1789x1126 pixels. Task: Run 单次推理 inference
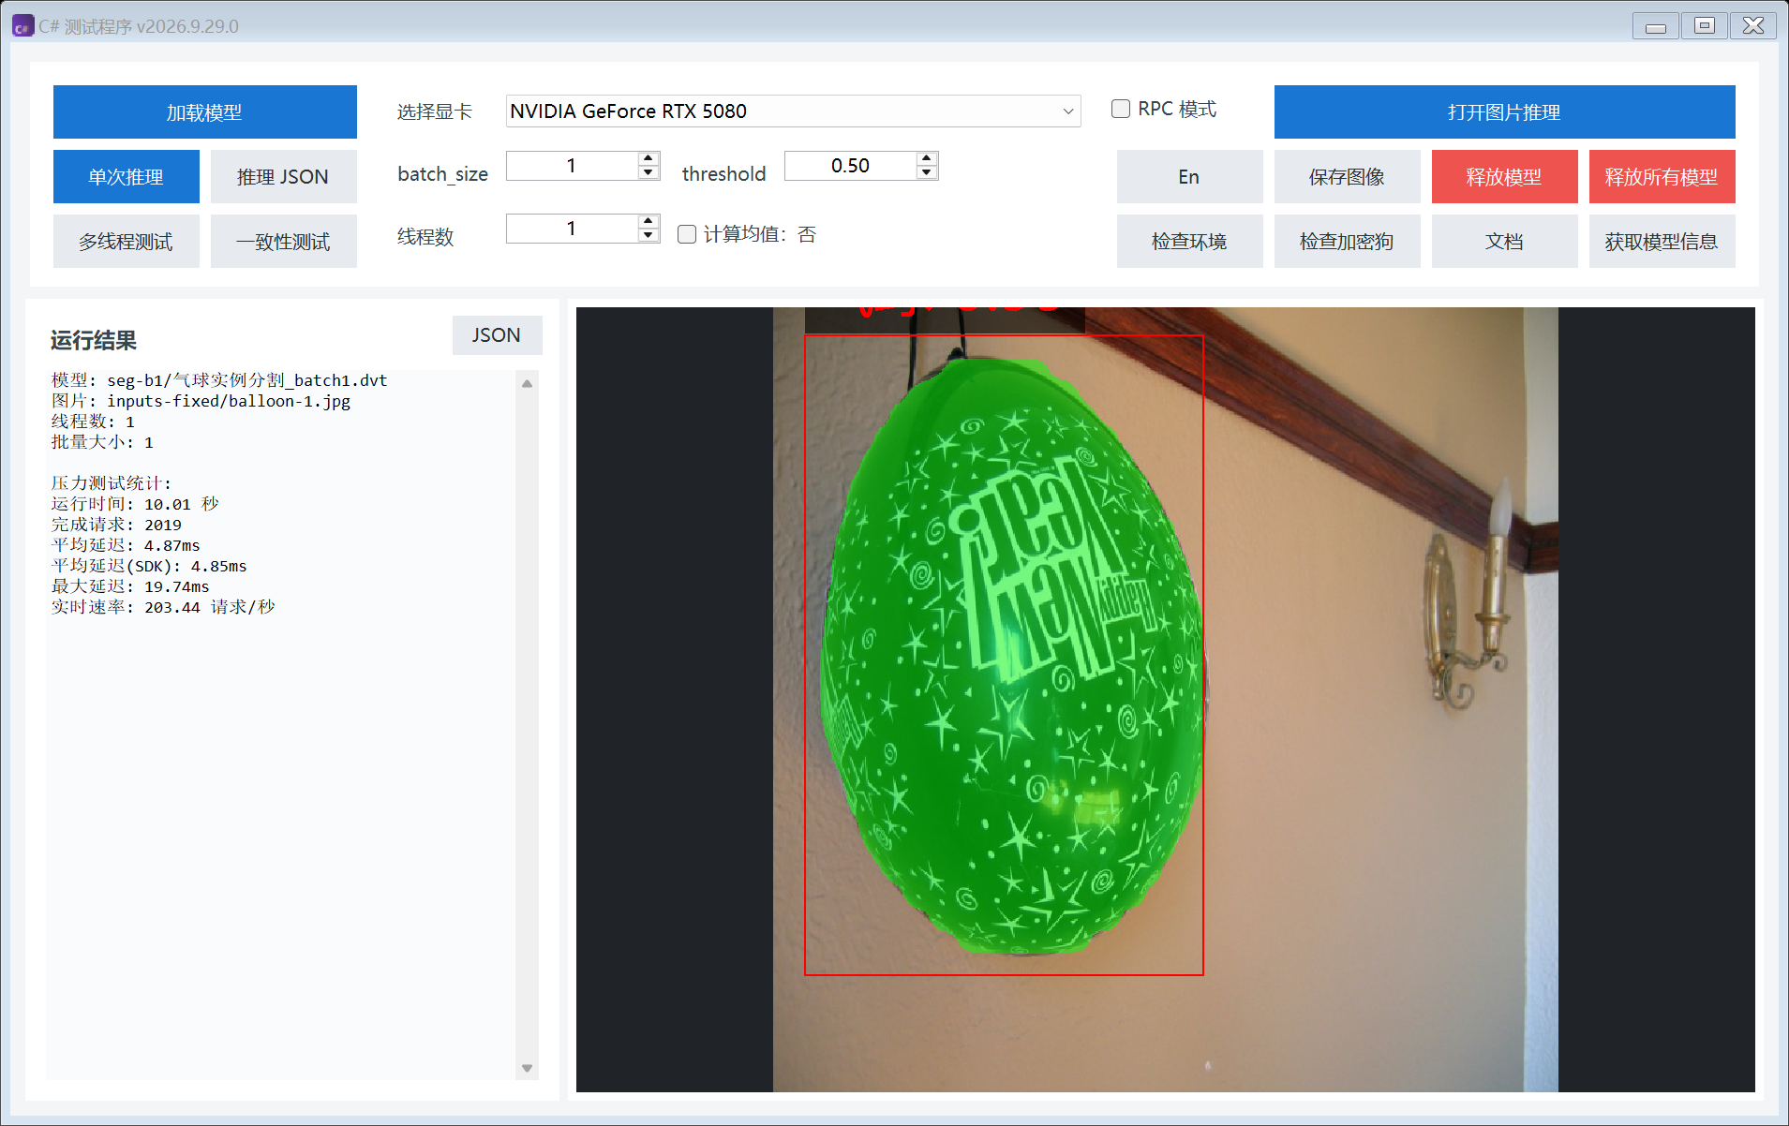126,177
